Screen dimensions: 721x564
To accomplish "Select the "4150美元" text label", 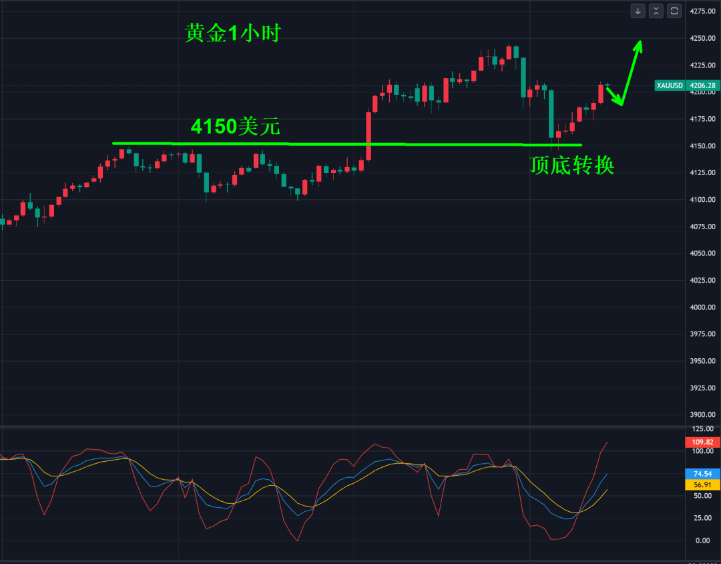I will pyautogui.click(x=236, y=126).
